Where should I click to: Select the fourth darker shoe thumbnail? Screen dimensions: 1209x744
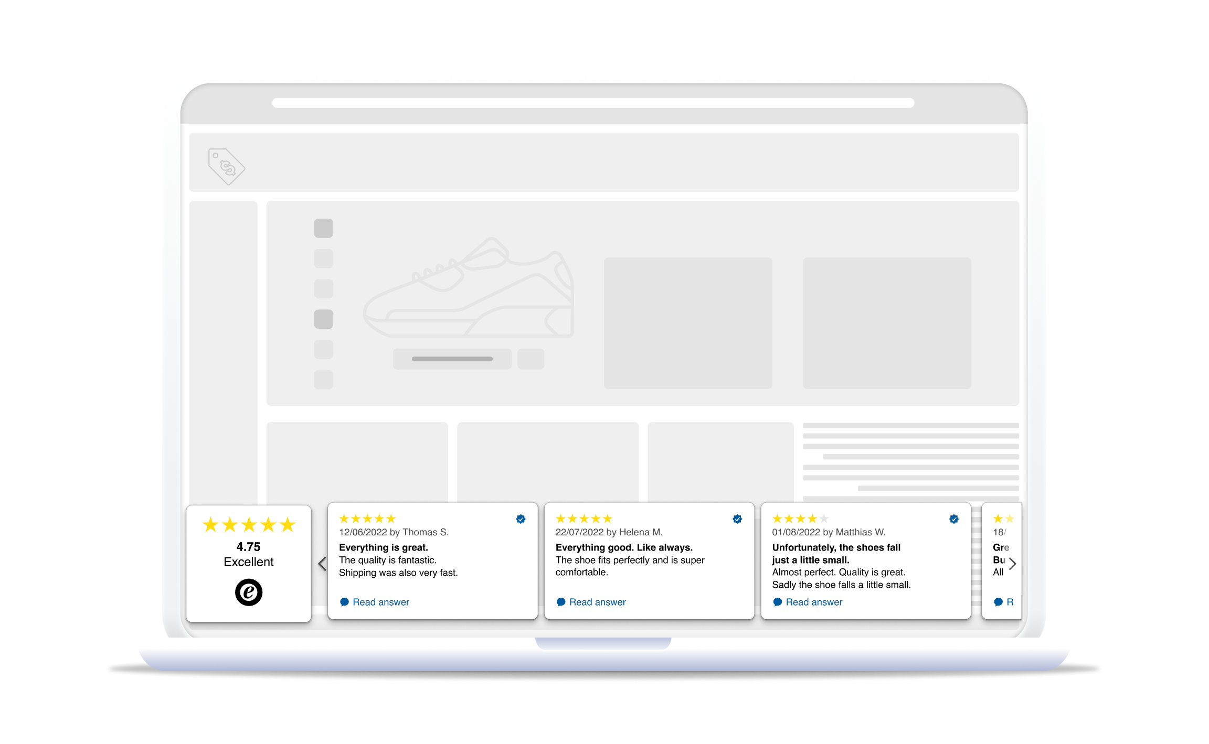click(x=324, y=319)
